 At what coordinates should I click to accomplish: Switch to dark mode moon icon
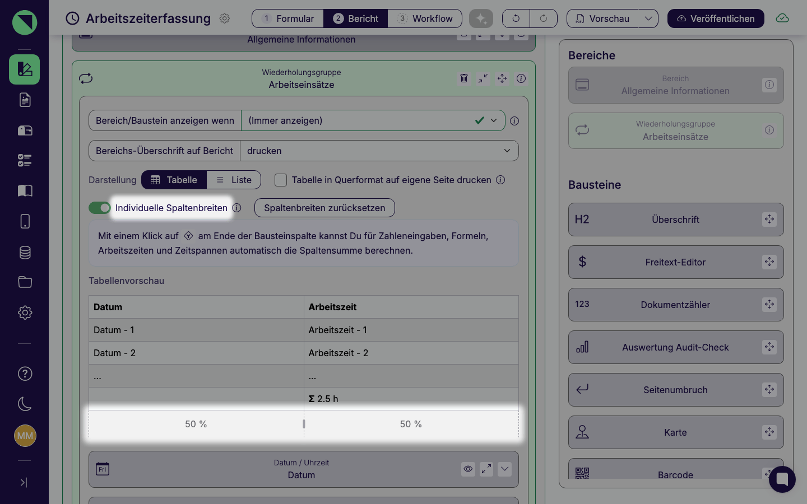[25, 404]
